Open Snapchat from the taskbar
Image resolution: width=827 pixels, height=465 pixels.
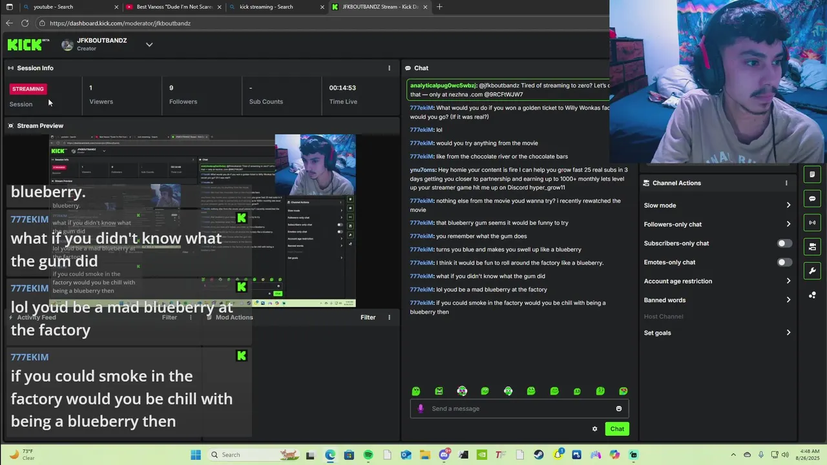(x=558, y=455)
